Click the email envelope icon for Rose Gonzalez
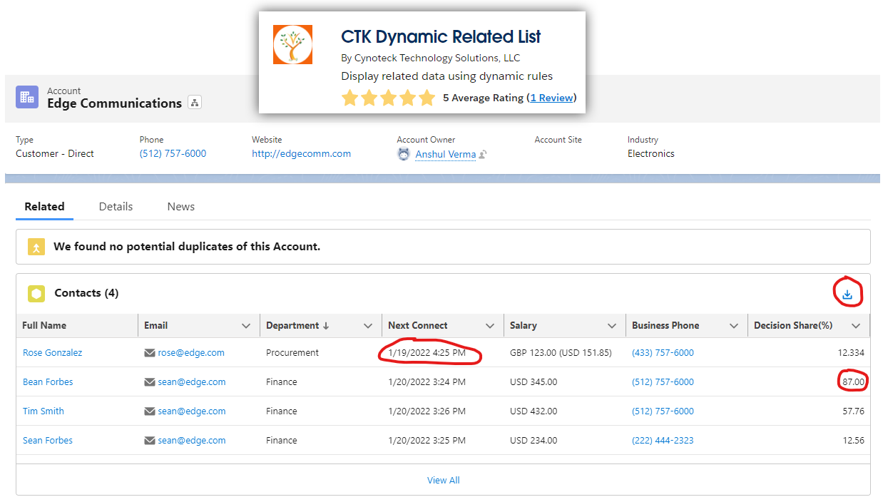883x502 pixels. click(150, 353)
